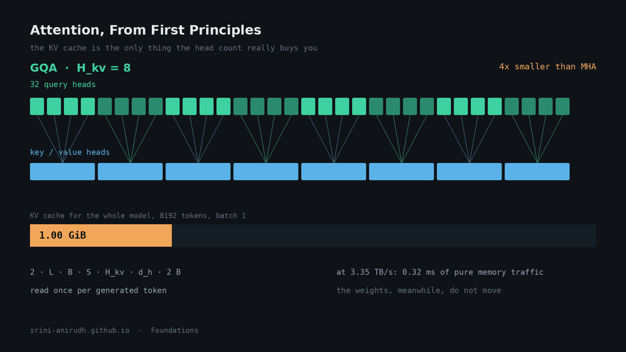
Task: Click the 'at 3.35 TB/s: 0.32 ms' line
Action: pos(440,272)
